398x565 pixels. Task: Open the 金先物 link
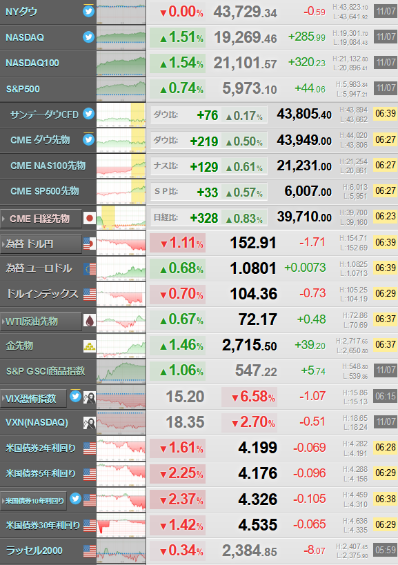click(19, 346)
